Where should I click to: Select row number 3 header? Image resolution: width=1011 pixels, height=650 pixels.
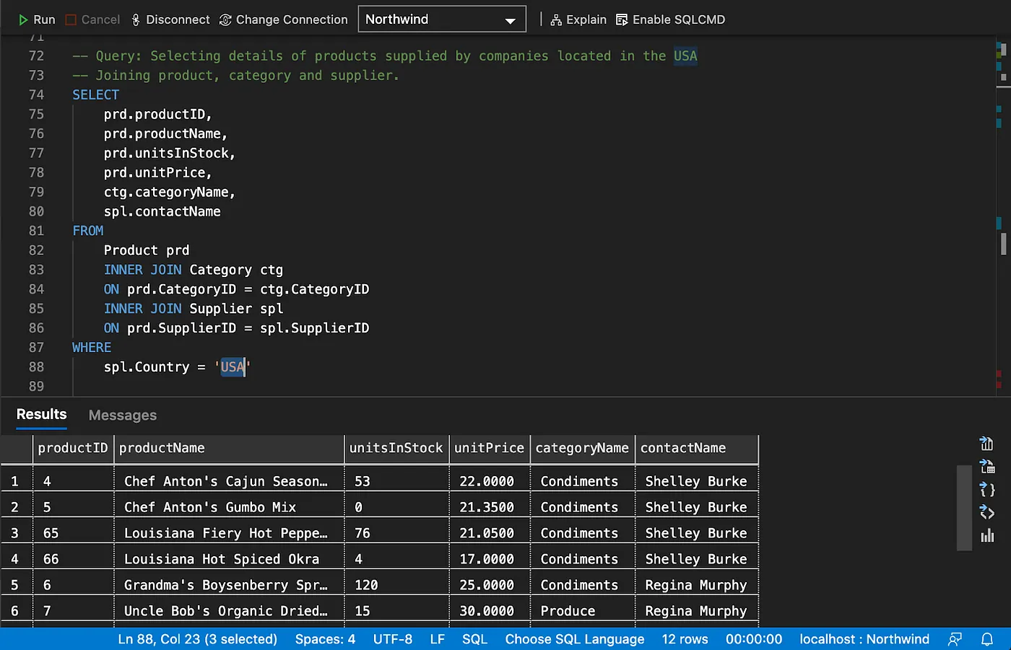coord(16,533)
